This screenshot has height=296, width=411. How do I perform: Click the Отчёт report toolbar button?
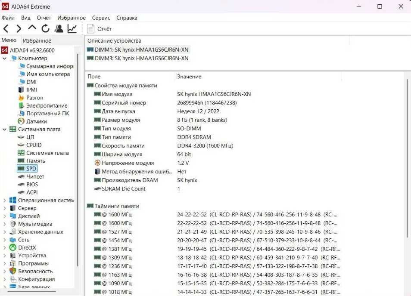point(100,29)
